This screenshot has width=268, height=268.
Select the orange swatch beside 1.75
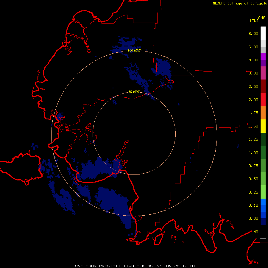[x=263, y=113]
